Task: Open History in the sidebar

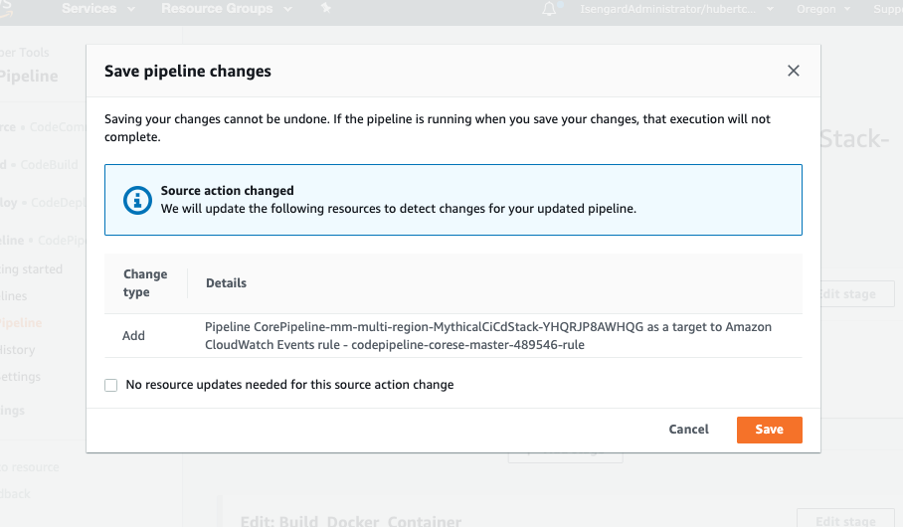Action: 17,350
